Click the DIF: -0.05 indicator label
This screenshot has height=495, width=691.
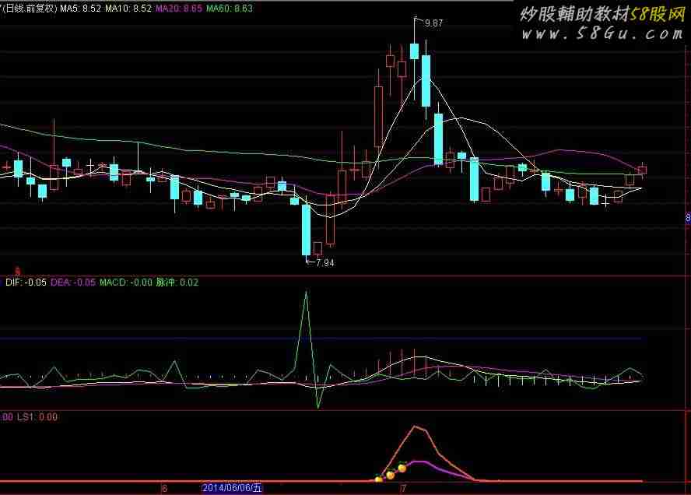coord(25,283)
